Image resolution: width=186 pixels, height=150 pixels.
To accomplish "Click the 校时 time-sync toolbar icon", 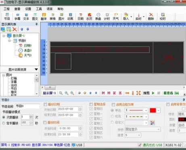I will 163,17.
